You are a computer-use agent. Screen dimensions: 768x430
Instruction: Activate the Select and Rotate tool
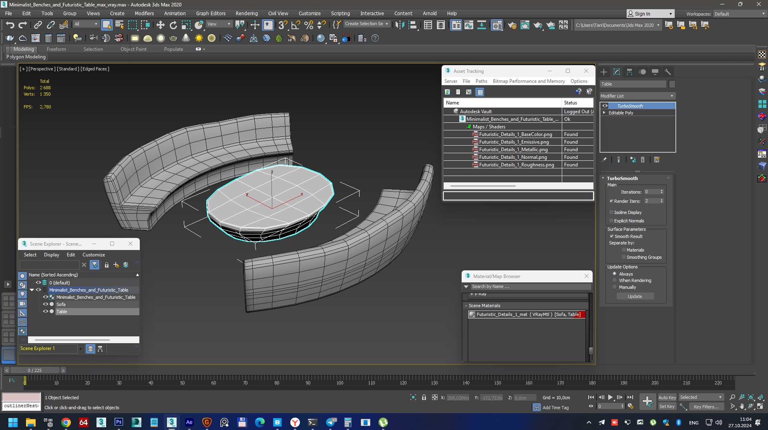pos(173,25)
